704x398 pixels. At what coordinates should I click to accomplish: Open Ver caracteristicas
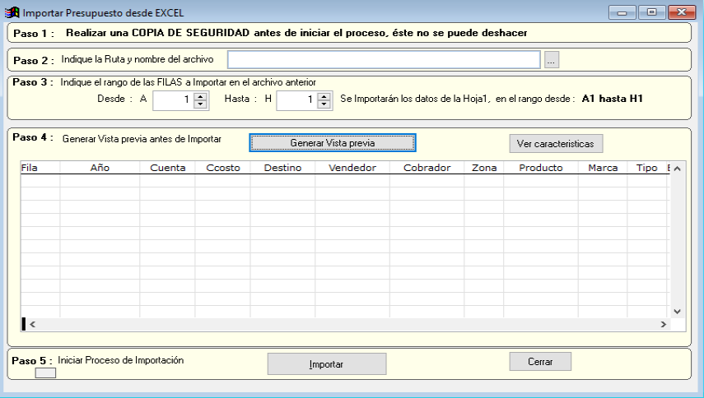(x=556, y=143)
